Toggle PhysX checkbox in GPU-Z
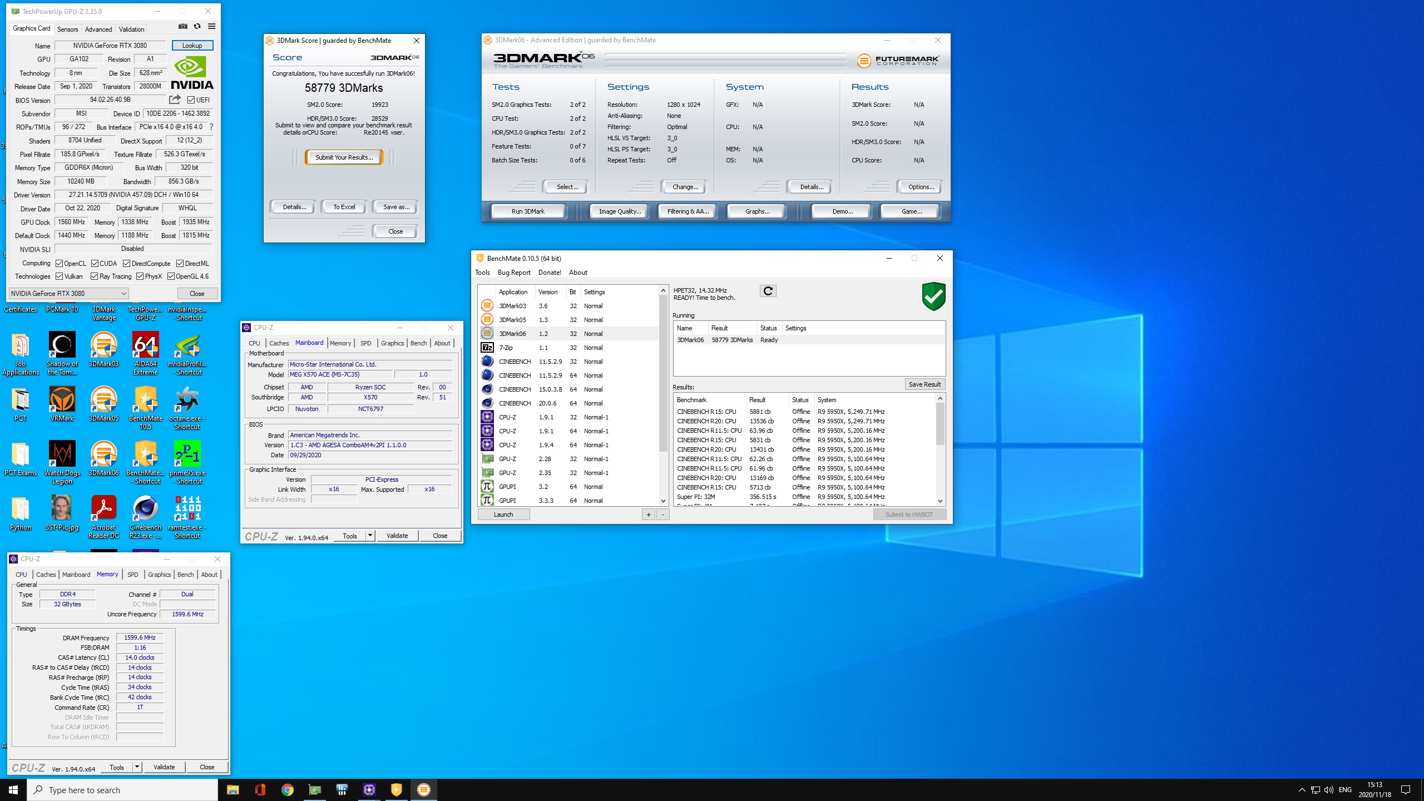 tap(140, 276)
